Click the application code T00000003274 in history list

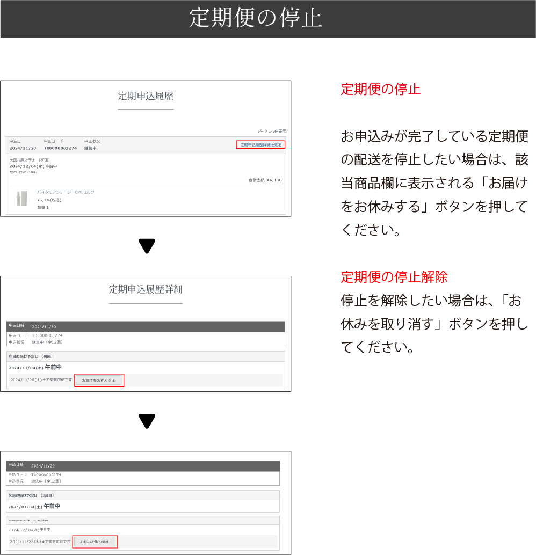tap(60, 148)
